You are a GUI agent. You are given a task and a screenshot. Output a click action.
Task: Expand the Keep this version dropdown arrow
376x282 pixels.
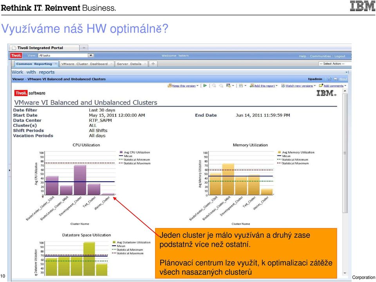pyautogui.click(x=197, y=86)
